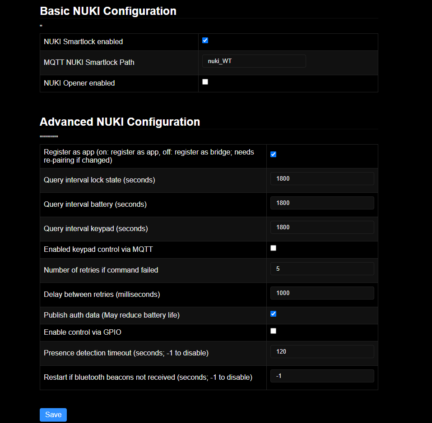Click the MQTT NUKI Smartlock Path field

click(254, 61)
